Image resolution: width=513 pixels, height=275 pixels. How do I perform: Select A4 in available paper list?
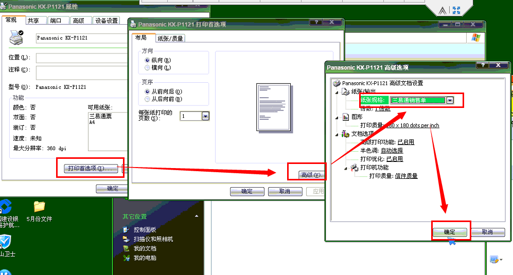[92, 122]
